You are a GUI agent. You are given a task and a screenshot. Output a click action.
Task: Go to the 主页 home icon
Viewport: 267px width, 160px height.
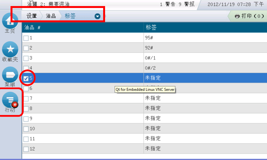[x=10, y=21]
